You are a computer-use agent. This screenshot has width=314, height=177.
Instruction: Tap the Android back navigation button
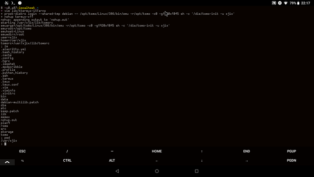(117, 171)
